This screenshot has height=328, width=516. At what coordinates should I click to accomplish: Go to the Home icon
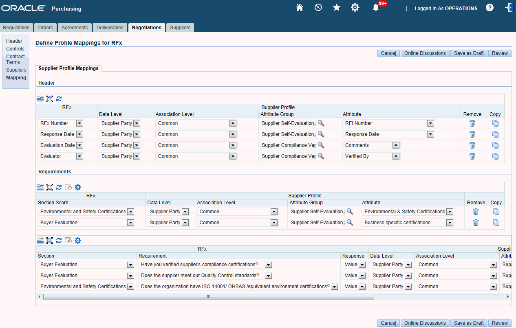[300, 8]
